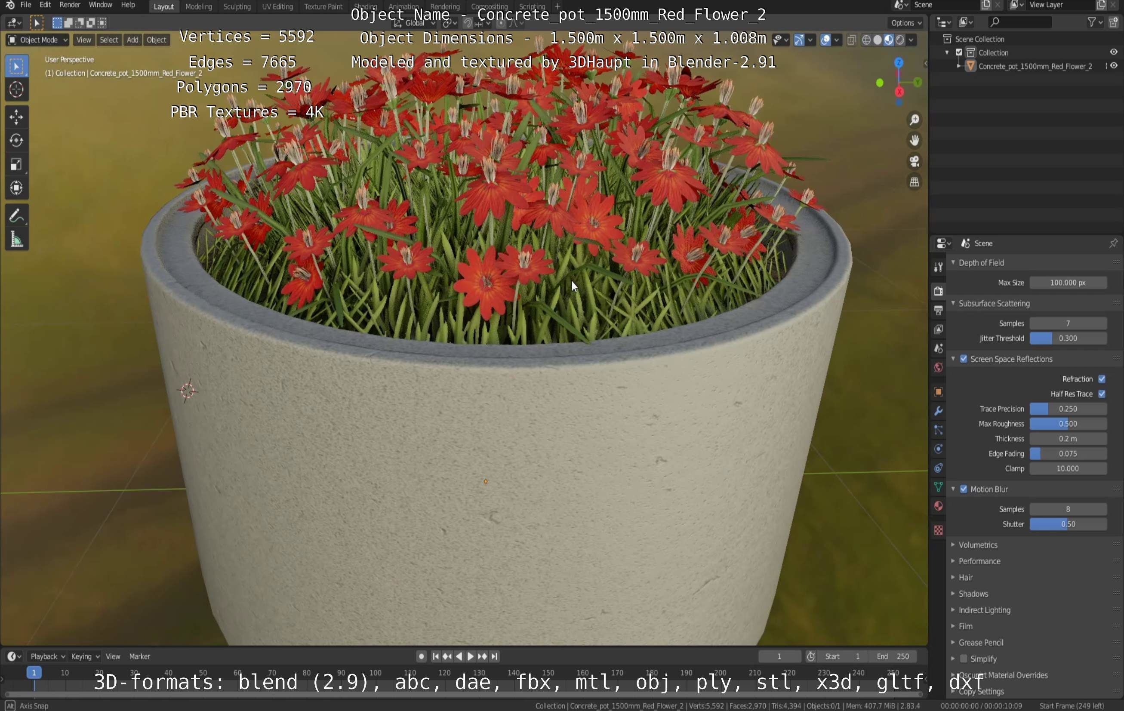
Task: Hide Collection with its eye icon
Action: 1113,52
